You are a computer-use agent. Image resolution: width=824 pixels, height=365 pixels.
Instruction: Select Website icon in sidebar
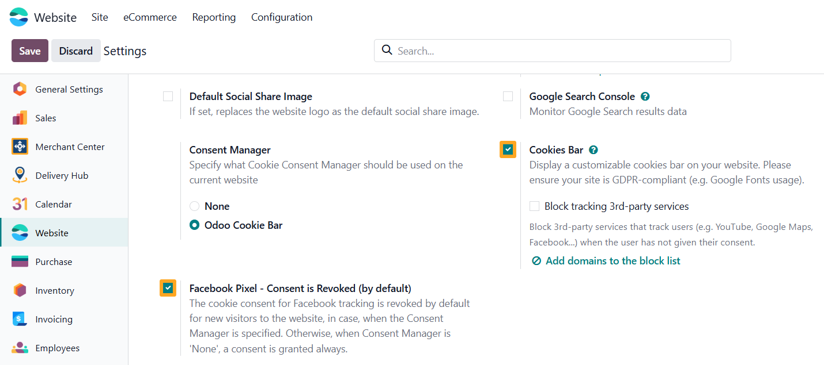click(20, 233)
